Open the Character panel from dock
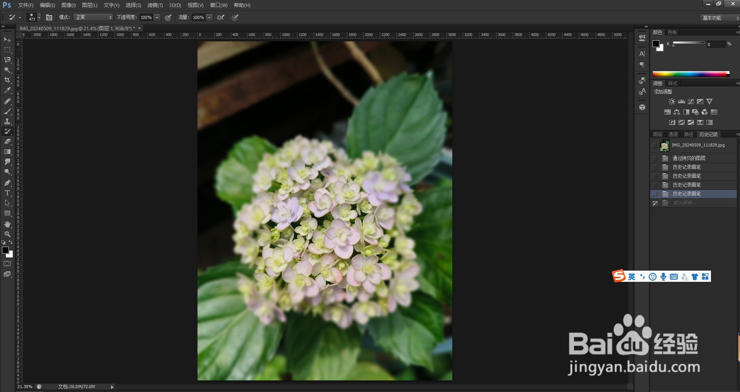Viewport: 740px width, 392px height. [642, 54]
